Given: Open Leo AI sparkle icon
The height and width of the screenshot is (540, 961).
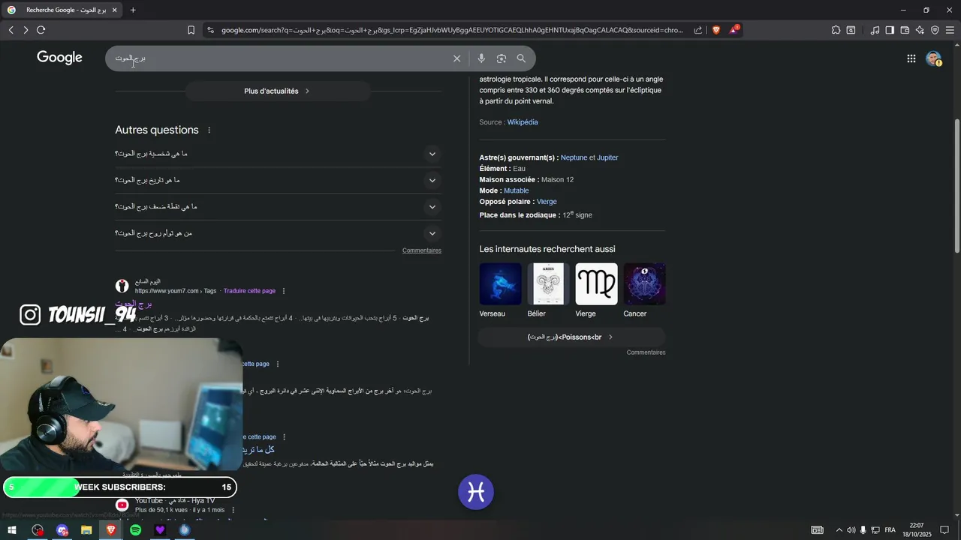Looking at the screenshot, I should coord(920,30).
